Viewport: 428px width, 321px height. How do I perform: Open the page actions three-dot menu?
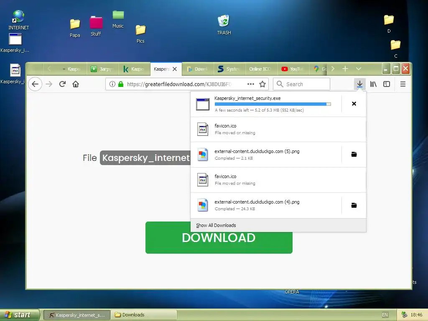[x=251, y=84]
